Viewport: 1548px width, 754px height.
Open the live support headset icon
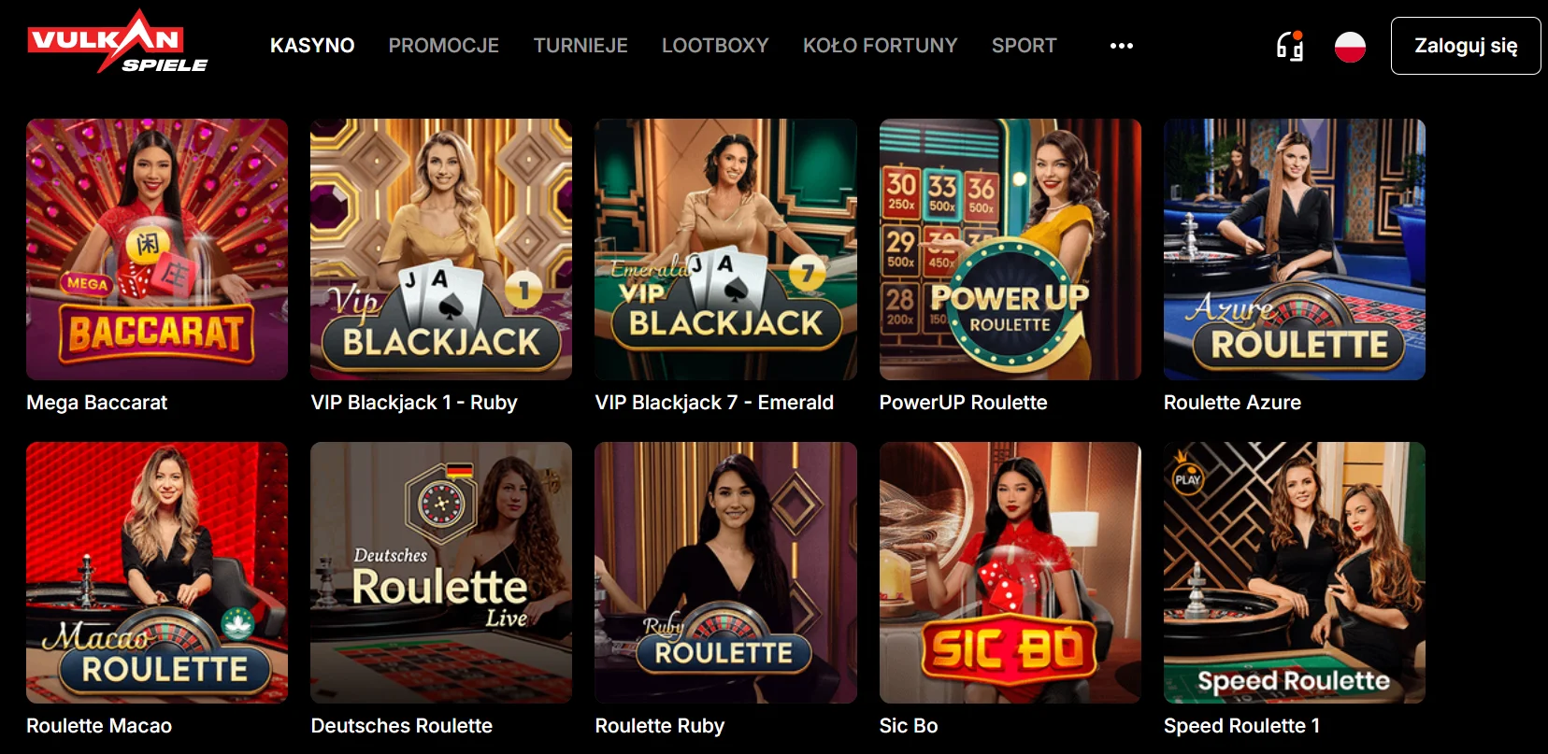point(1290,46)
